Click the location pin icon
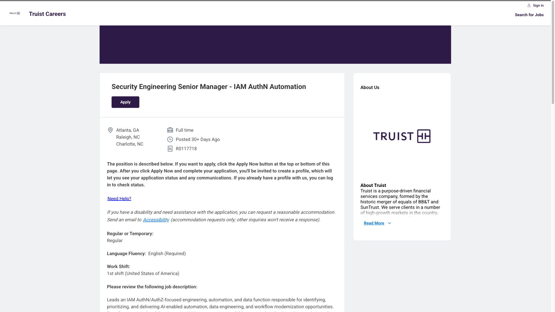The image size is (555, 312). 110,130
